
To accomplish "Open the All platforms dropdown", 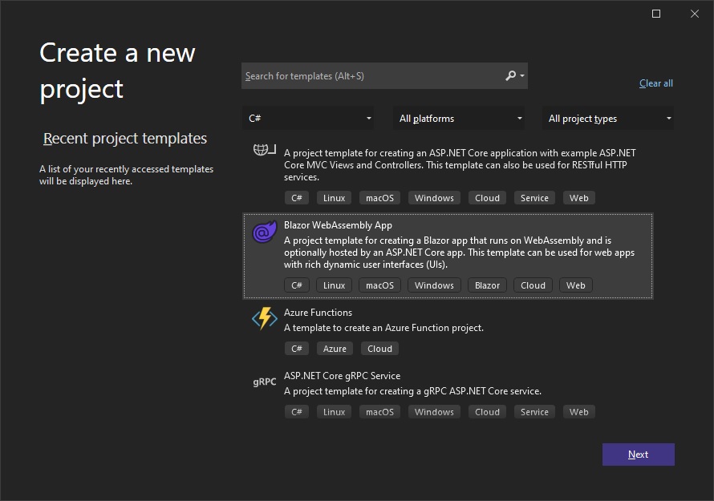I will coord(458,118).
